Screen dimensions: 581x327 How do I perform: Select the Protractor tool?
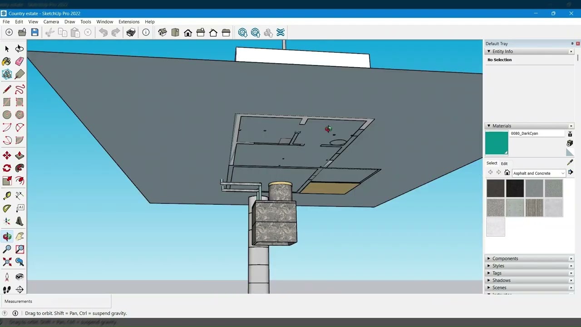(x=7, y=208)
